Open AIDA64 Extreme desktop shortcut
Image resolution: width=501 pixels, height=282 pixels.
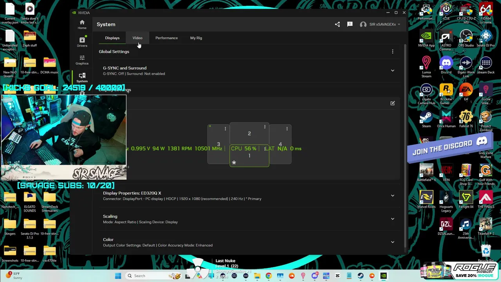[486, 14]
